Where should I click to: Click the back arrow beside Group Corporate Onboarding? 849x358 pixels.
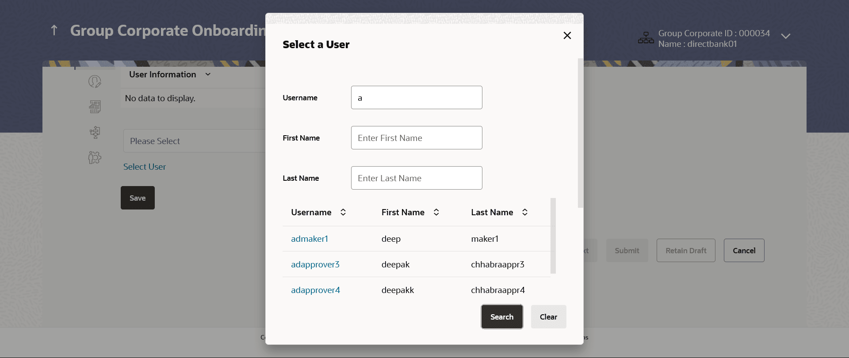coord(54,30)
